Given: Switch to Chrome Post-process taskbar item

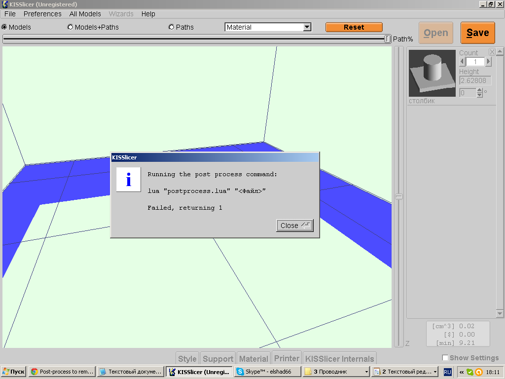Looking at the screenshot, I should point(62,372).
